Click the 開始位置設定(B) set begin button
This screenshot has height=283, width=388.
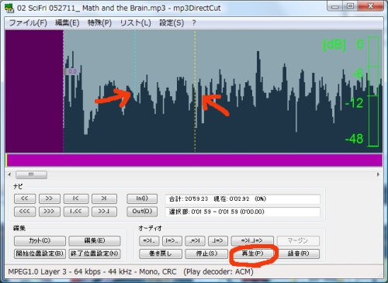(x=40, y=254)
